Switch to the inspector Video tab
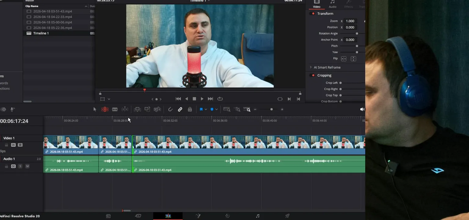This screenshot has height=220, width=469. pyautogui.click(x=317, y=4)
